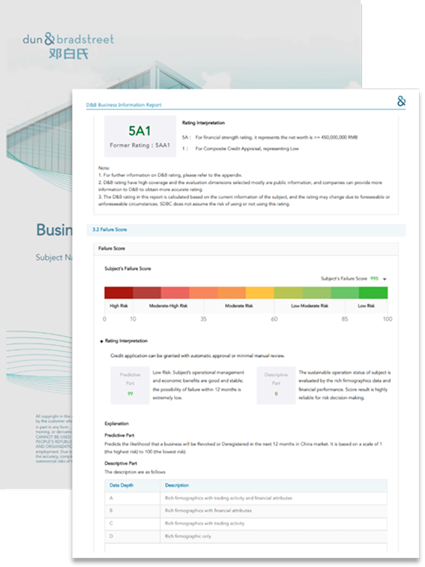
Task: Click the Rating Interpretation diamond bullet
Action: pyautogui.click(x=101, y=341)
